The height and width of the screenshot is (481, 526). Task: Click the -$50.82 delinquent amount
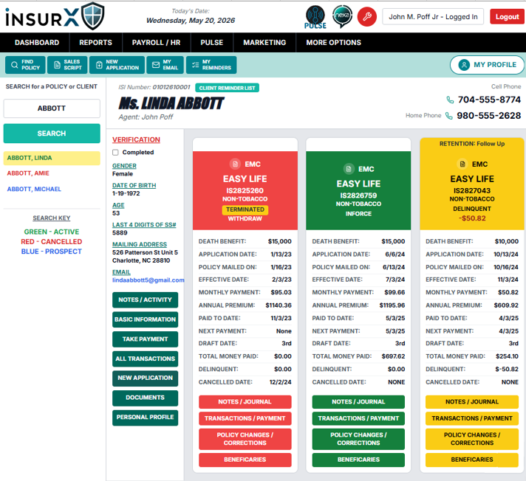point(472,218)
